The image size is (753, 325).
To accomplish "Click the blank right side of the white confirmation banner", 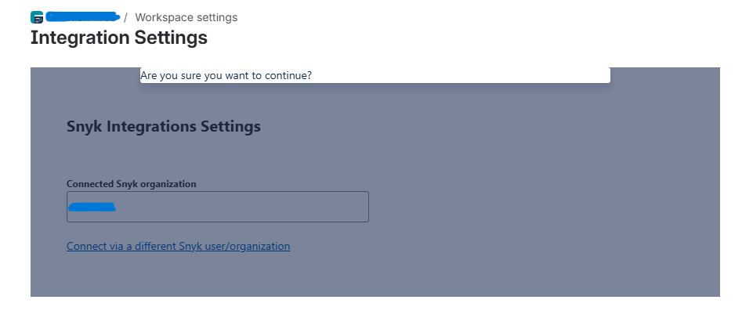I will click(461, 75).
